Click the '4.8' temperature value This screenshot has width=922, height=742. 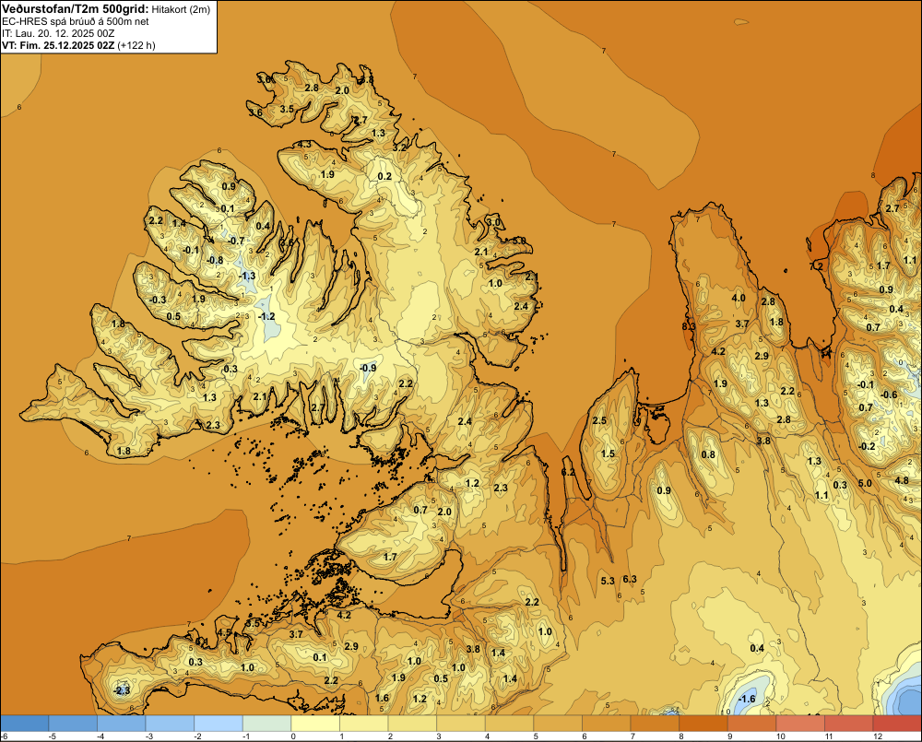(902, 480)
